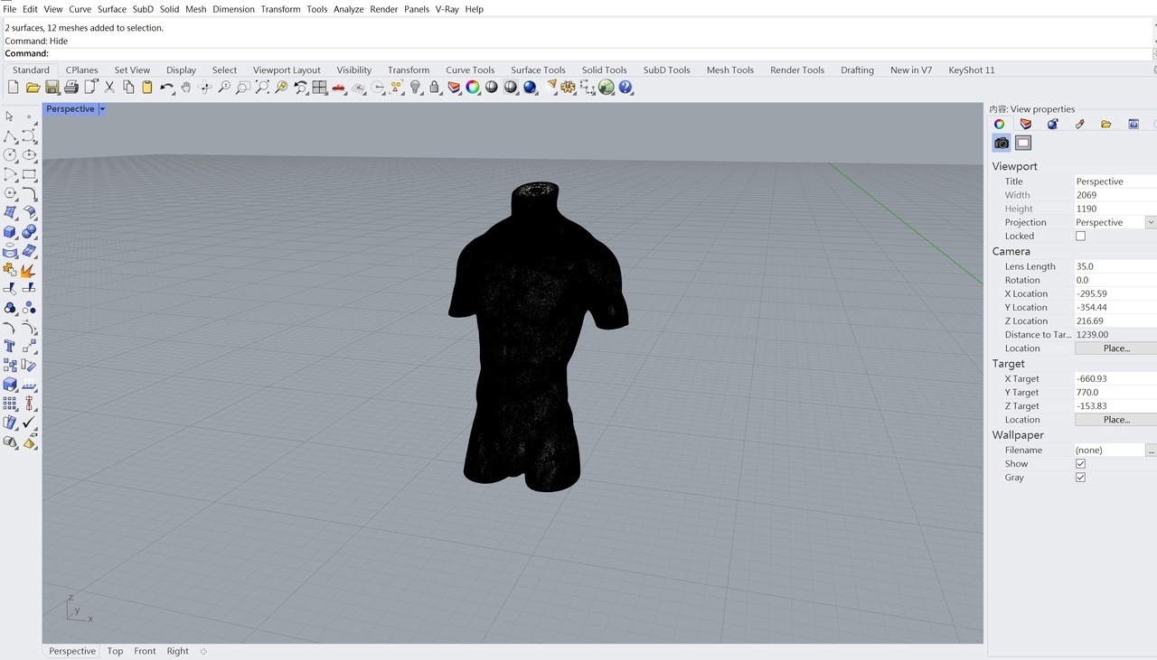1157x660 pixels.
Task: Browse wallpaper filename with ellipsis button
Action: pos(1151,450)
